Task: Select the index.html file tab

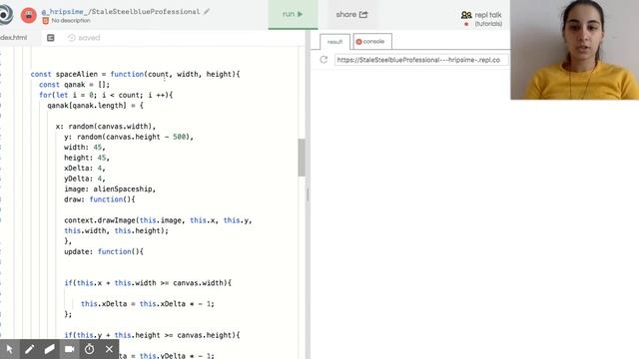Action: [x=14, y=38]
